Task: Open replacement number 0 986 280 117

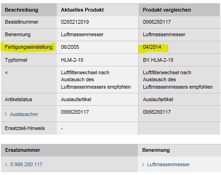Action: [26, 164]
